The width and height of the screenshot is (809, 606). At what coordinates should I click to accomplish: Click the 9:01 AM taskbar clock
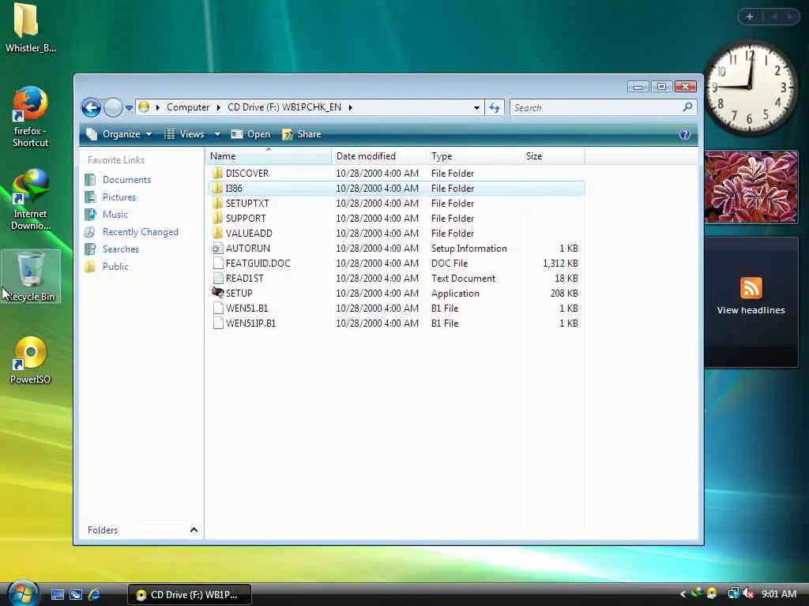click(x=779, y=594)
